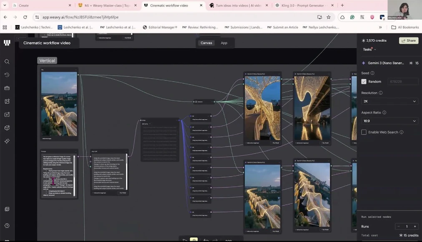Image resolution: width=422 pixels, height=242 pixels.
Task: Open the search tool in left sidebar
Action: [7, 61]
